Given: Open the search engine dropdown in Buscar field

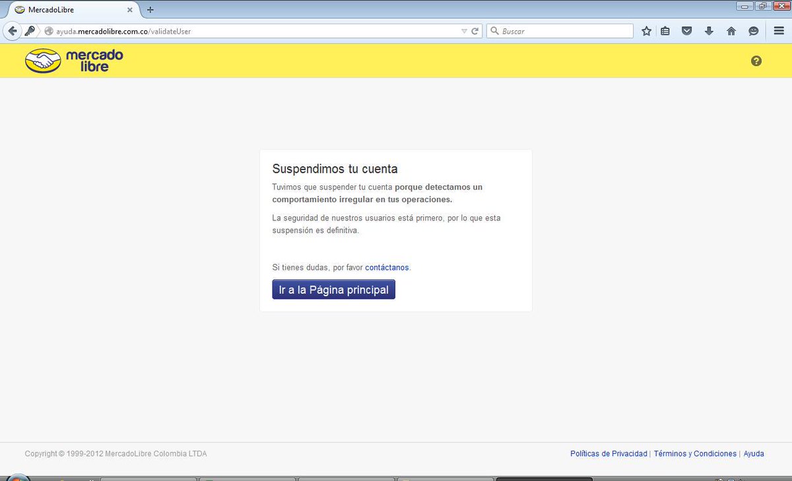Looking at the screenshot, I should (494, 30).
